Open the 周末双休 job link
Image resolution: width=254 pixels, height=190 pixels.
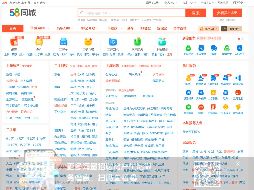pyautogui.click(x=135, y=75)
